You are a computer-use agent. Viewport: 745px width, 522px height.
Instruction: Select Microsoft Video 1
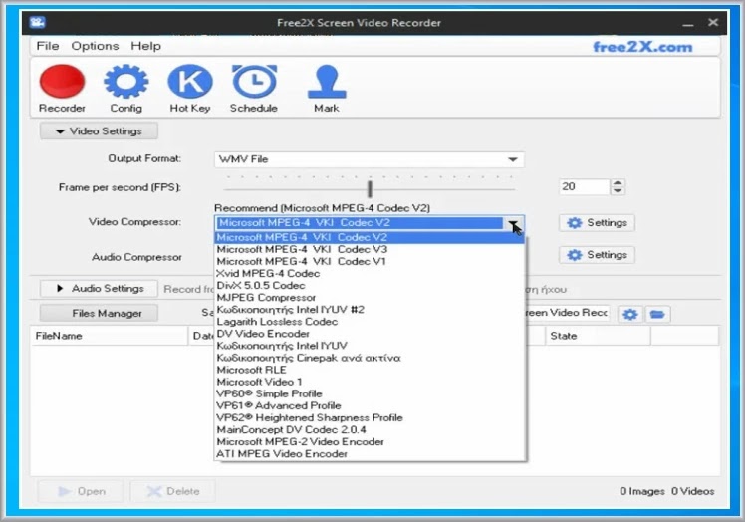pyautogui.click(x=370, y=382)
